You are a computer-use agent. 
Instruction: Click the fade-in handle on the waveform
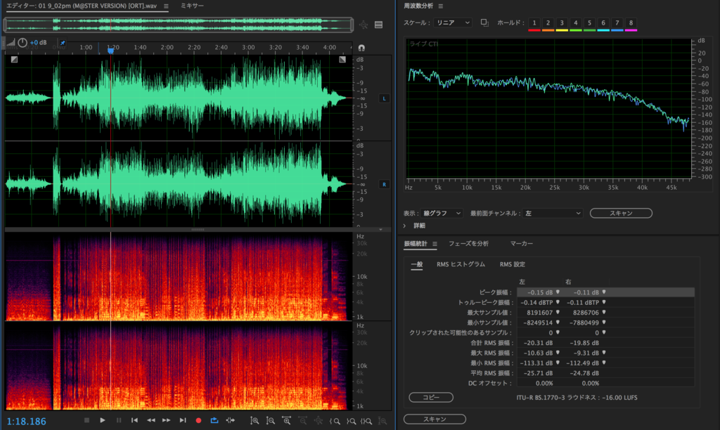[14, 59]
